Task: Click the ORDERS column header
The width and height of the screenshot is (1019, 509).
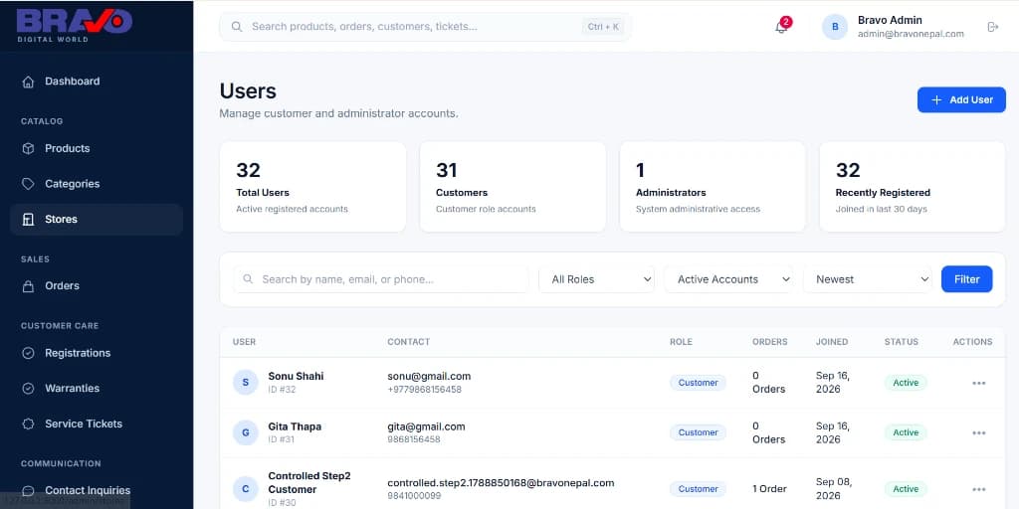Action: pos(770,342)
